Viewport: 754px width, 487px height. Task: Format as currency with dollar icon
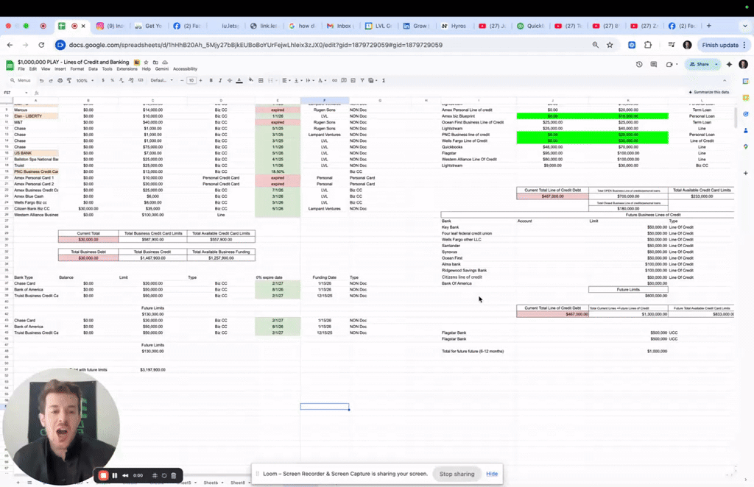tap(103, 81)
